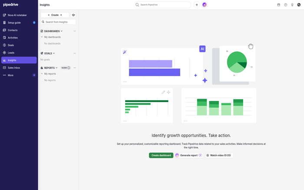Open the Insights learning cap icon
This screenshot has height=190, width=304.
pyautogui.click(x=73, y=15)
